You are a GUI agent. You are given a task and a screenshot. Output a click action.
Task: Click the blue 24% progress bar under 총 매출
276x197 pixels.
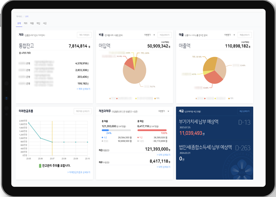(105, 130)
